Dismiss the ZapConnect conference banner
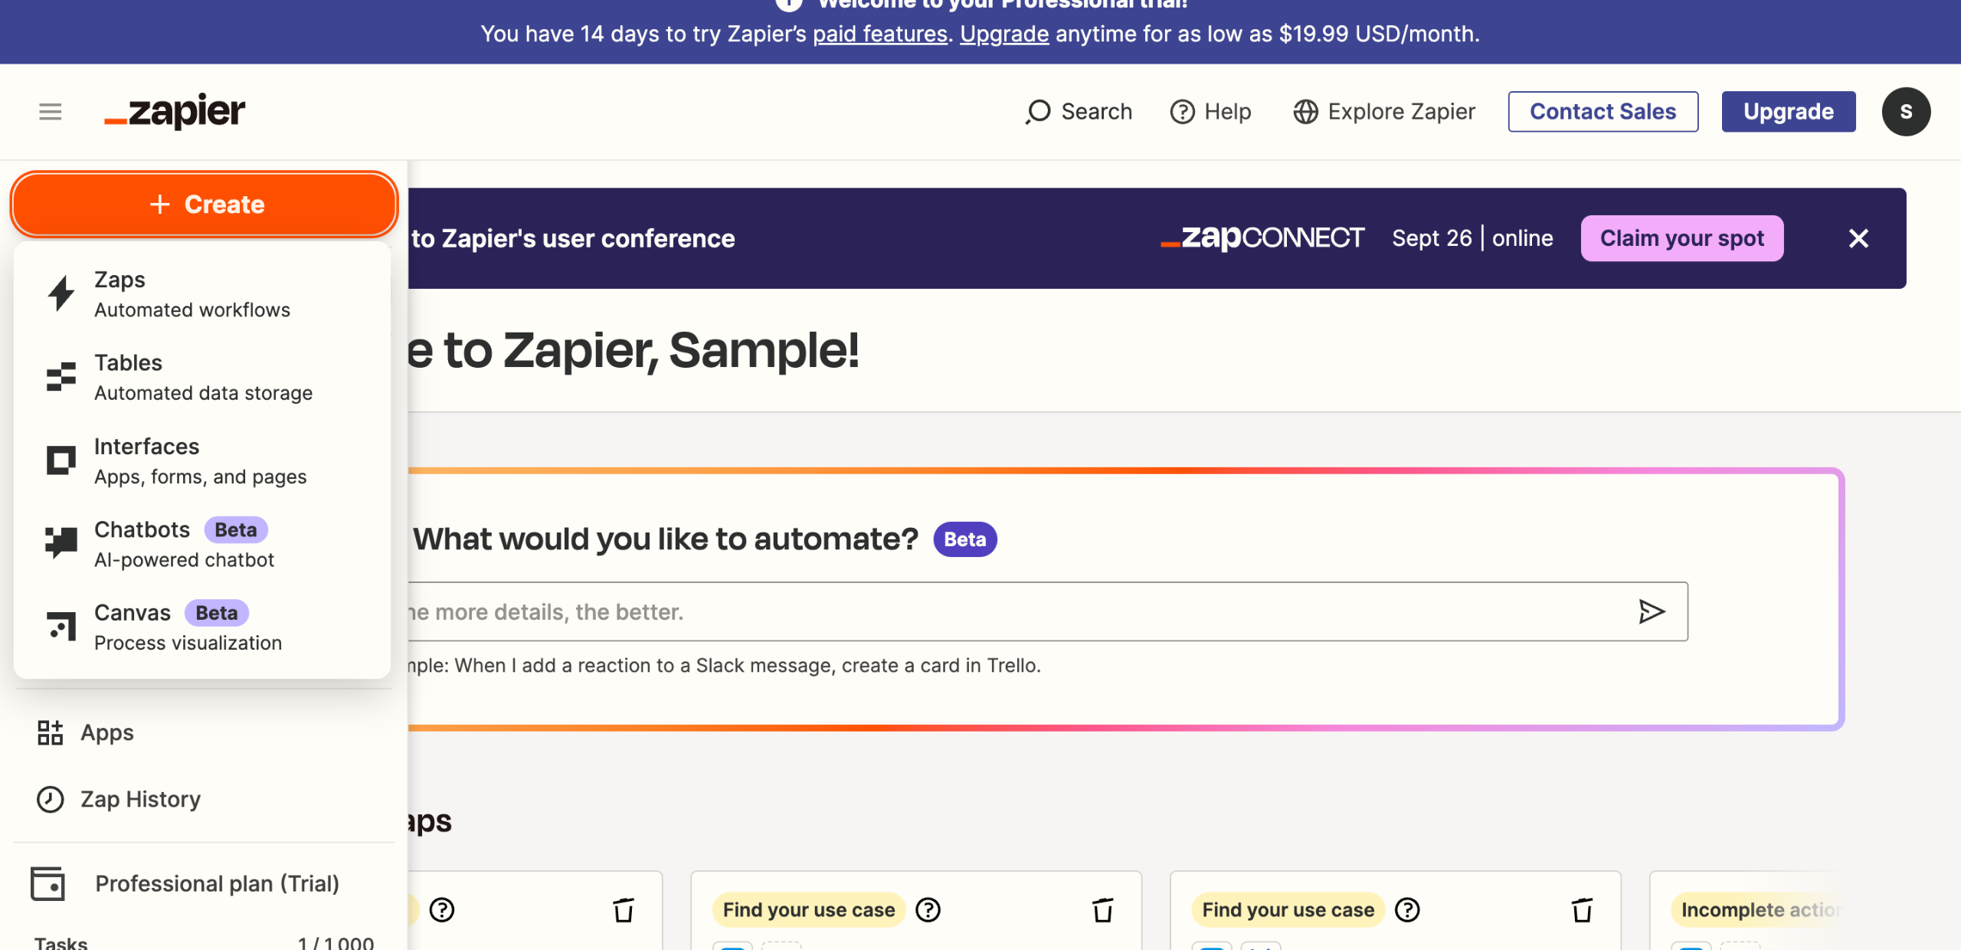The height and width of the screenshot is (950, 1961). coord(1858,238)
